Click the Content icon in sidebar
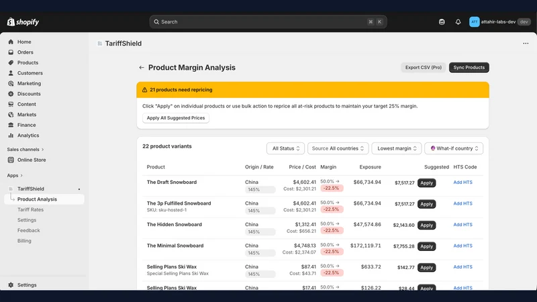Viewport: 537px width, 302px height. pos(11,104)
